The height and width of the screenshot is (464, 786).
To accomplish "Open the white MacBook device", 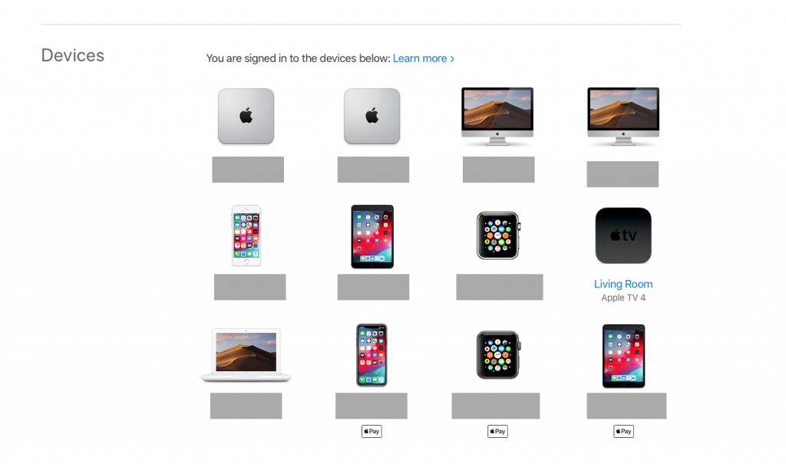I will 246,355.
